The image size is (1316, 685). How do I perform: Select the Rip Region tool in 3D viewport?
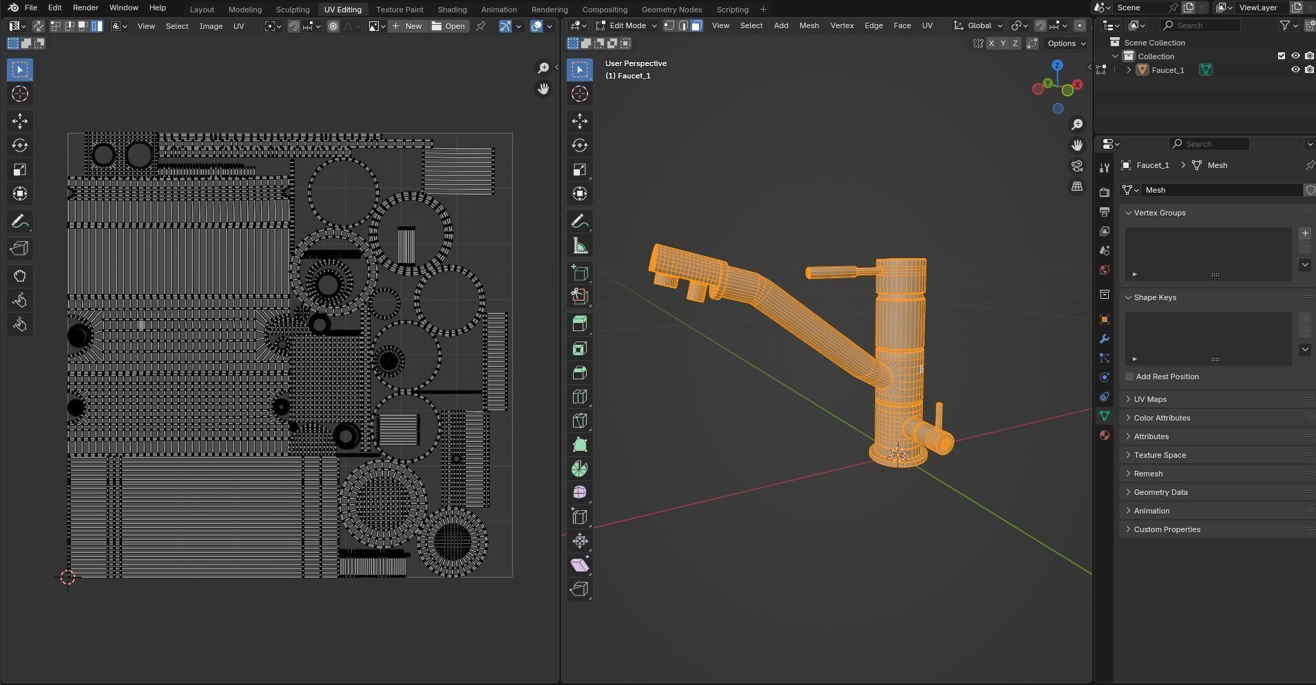pyautogui.click(x=580, y=589)
